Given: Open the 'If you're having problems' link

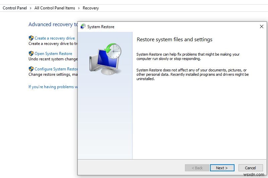Looking at the screenshot, I should (53, 87).
